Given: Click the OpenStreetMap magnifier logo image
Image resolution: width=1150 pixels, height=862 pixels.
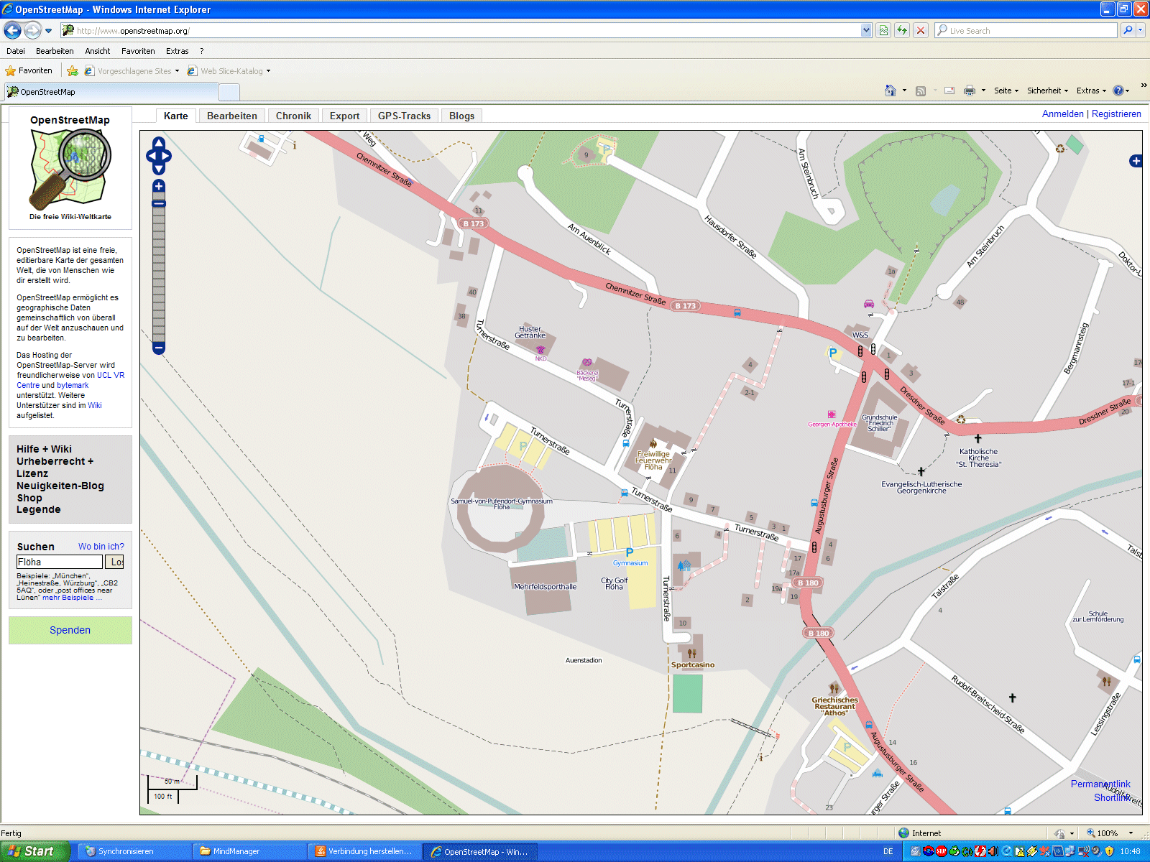Looking at the screenshot, I should [x=70, y=168].
